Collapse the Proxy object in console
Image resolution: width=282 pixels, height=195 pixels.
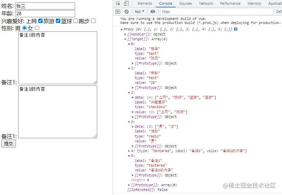click(122, 29)
